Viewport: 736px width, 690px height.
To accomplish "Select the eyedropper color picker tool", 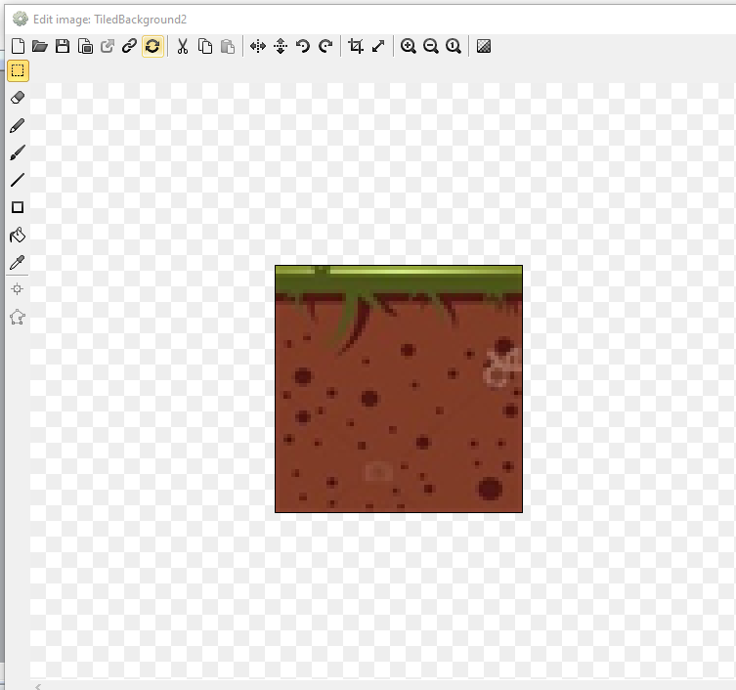I will (x=18, y=262).
